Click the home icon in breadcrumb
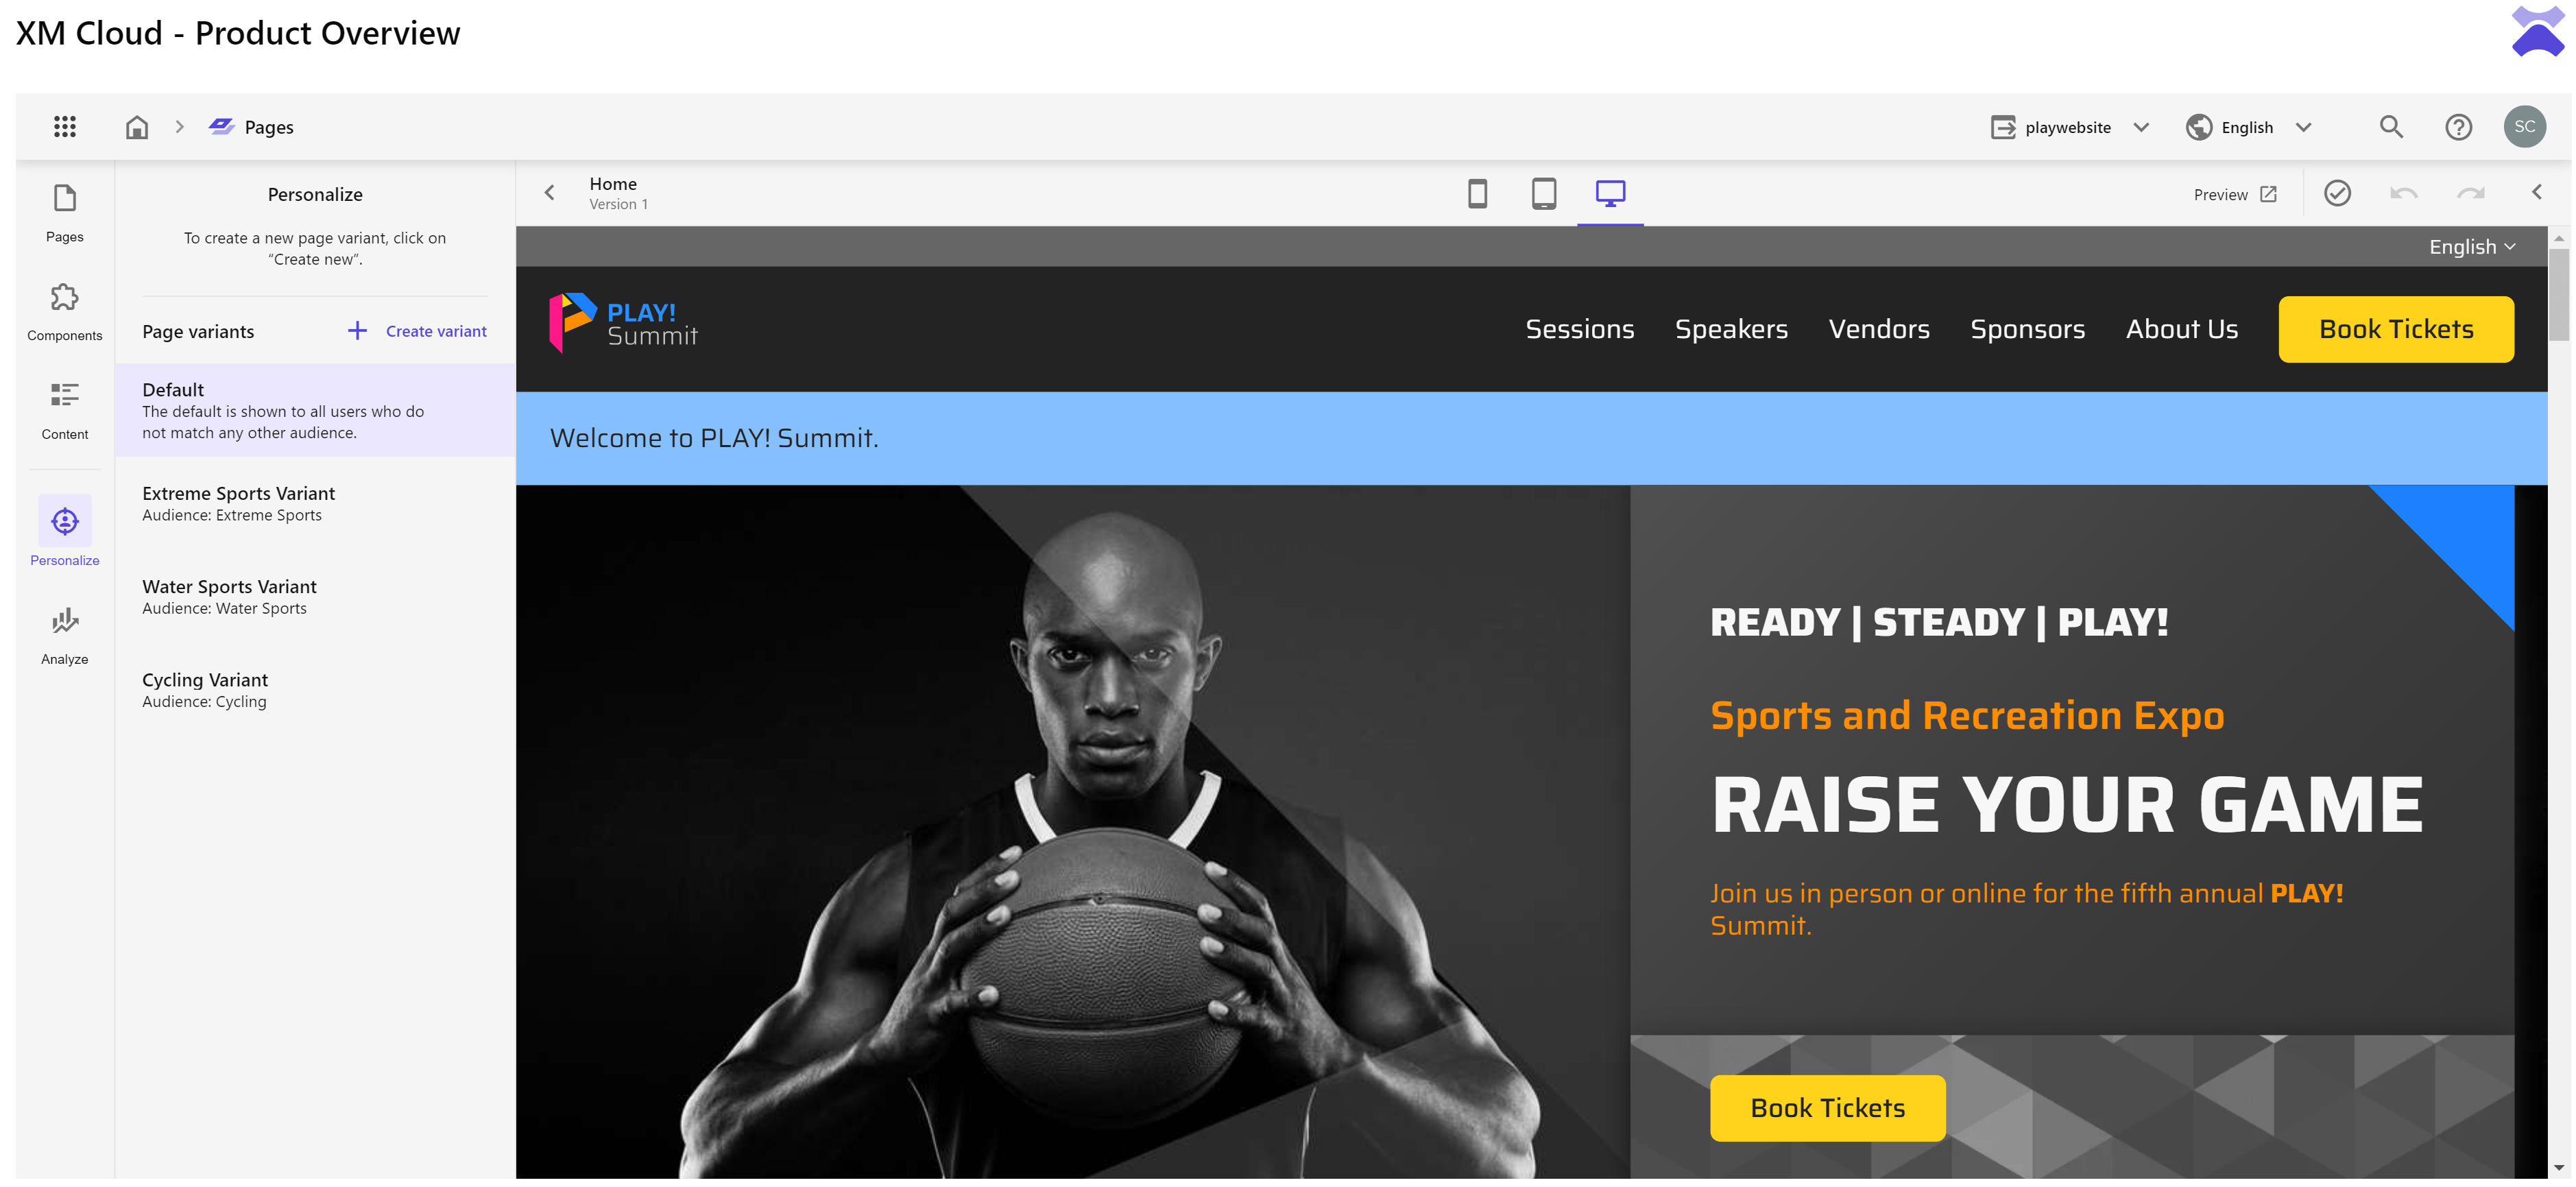The width and height of the screenshot is (2576, 1187). [x=137, y=127]
